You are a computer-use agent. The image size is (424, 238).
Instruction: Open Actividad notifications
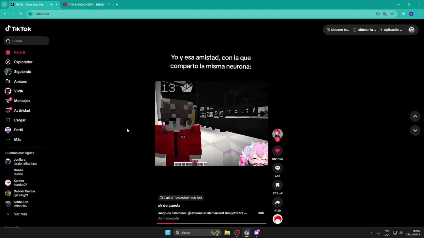(22, 110)
